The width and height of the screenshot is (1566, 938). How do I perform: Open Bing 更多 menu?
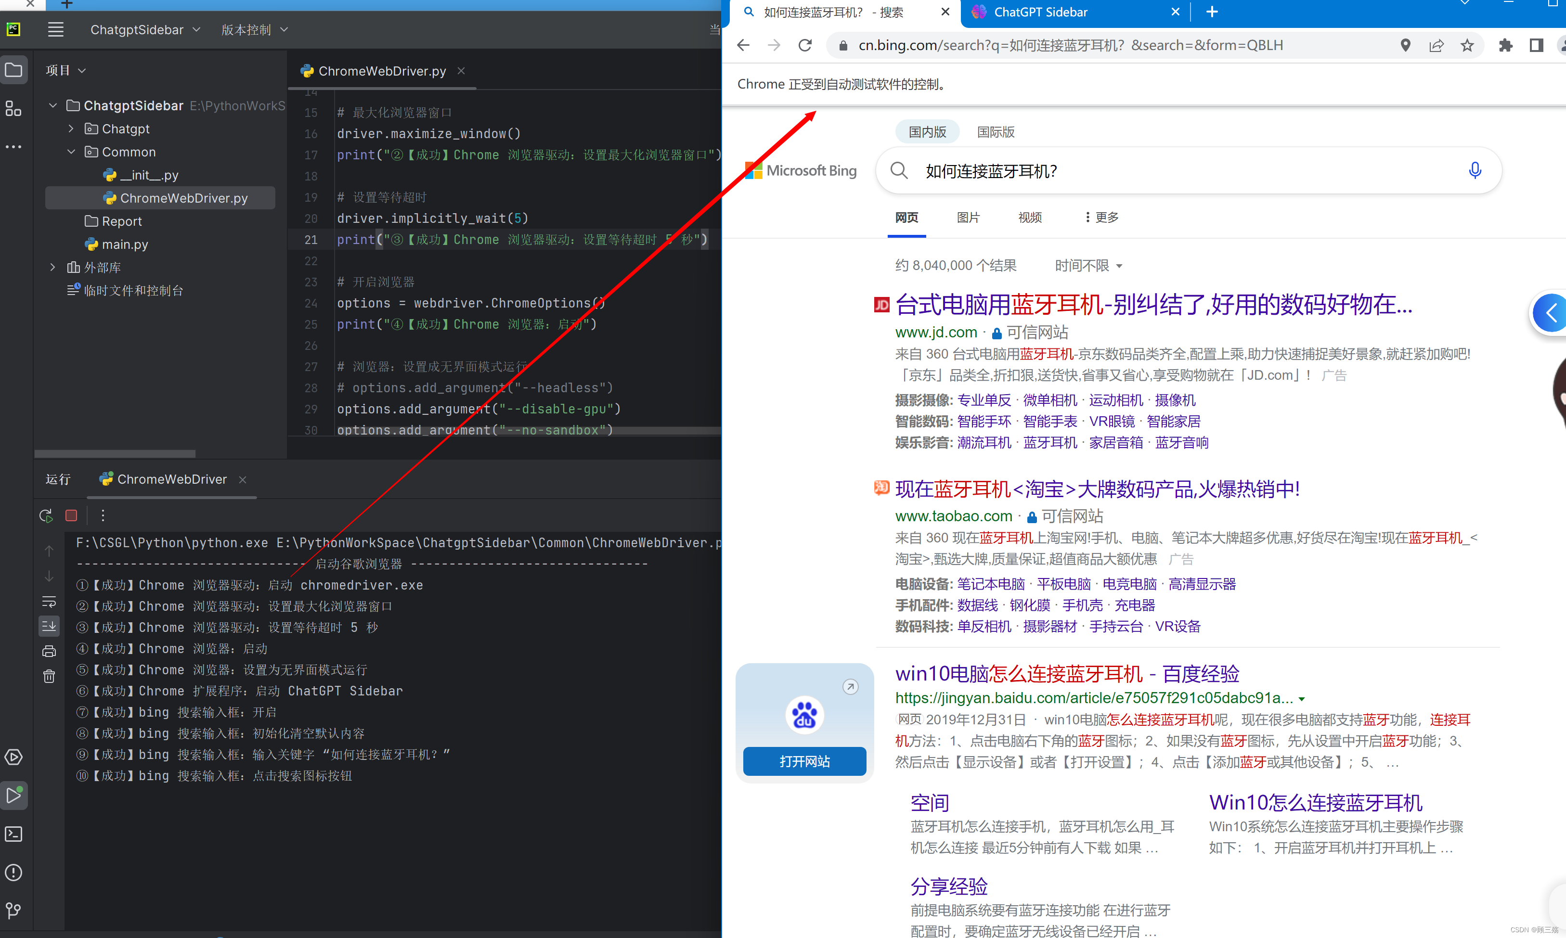pos(1101,218)
